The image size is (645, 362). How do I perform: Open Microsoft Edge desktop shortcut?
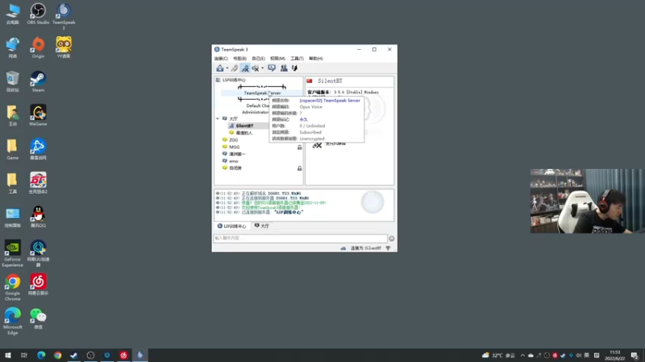pos(12,321)
